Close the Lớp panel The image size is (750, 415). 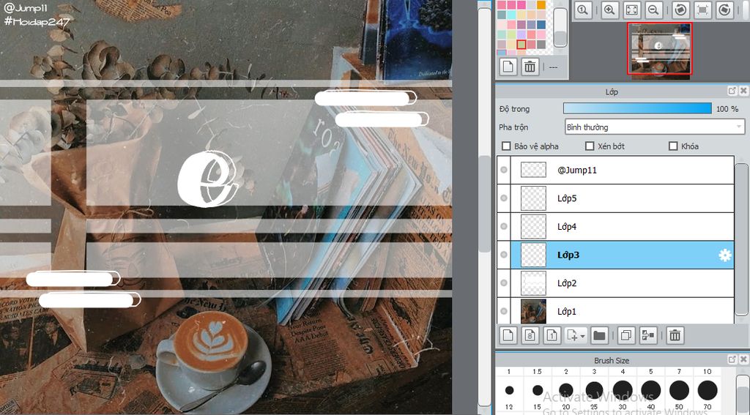pos(743,91)
